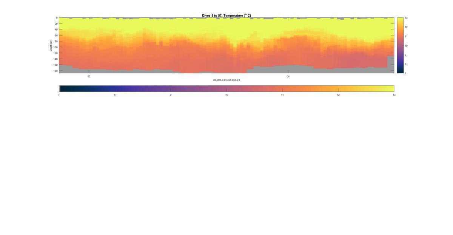
Task: Click the plot title 'Dives 8 to 57: Temperature'
Action: (226, 15)
